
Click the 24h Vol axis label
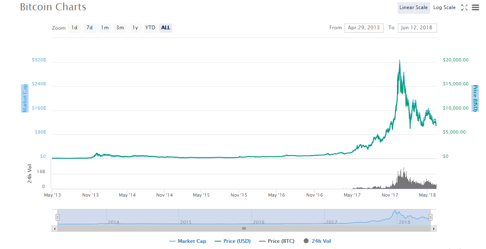30,174
